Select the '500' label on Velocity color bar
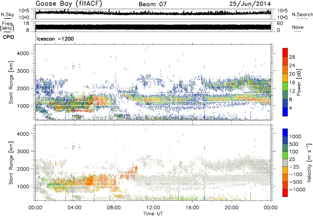The height and width of the screenshot is (216, 313). click(294, 144)
